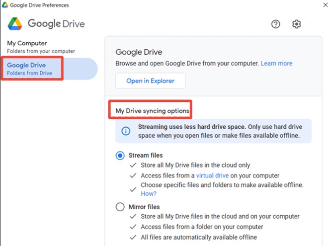This screenshot has width=328, height=246.
Task: Click the 'Google Drive Preferences' window title
Action: click(x=39, y=5)
